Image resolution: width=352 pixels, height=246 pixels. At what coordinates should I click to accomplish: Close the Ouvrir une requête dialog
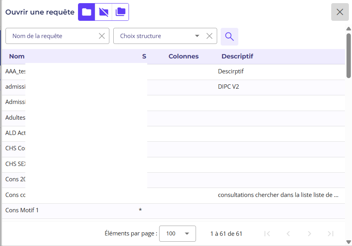click(339, 12)
